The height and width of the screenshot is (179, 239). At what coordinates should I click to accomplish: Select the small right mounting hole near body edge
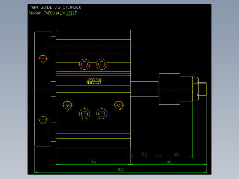pyautogui.click(x=119, y=105)
